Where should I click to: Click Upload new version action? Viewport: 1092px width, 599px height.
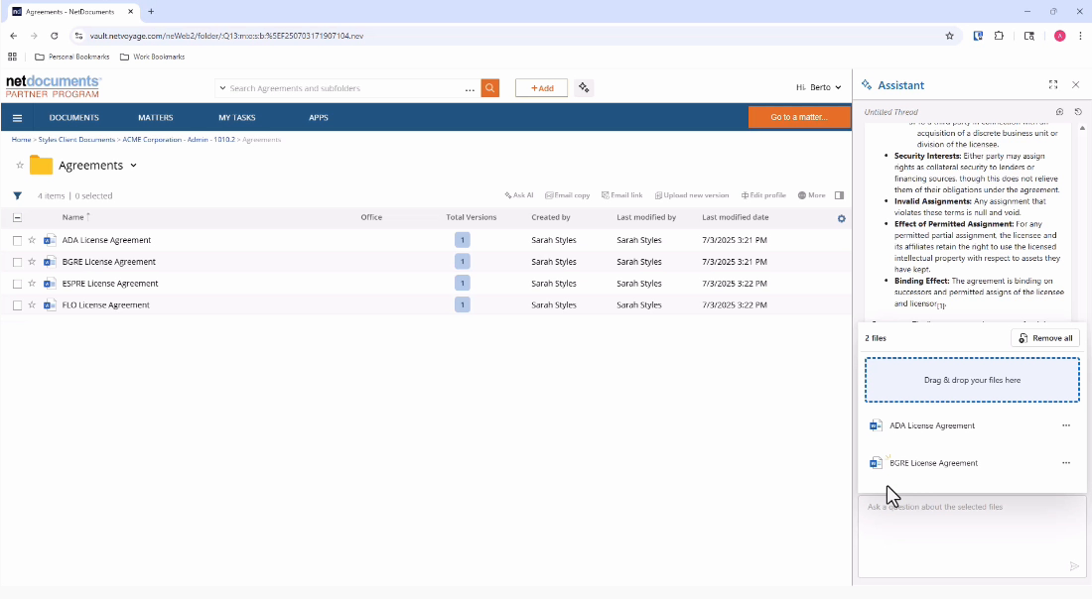pos(692,195)
